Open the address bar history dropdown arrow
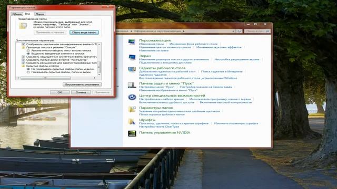The height and width of the screenshot is (189, 337). click(x=233, y=31)
